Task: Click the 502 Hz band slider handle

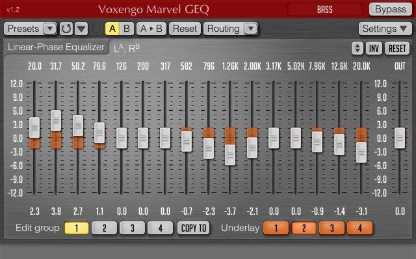Action: pos(187,141)
